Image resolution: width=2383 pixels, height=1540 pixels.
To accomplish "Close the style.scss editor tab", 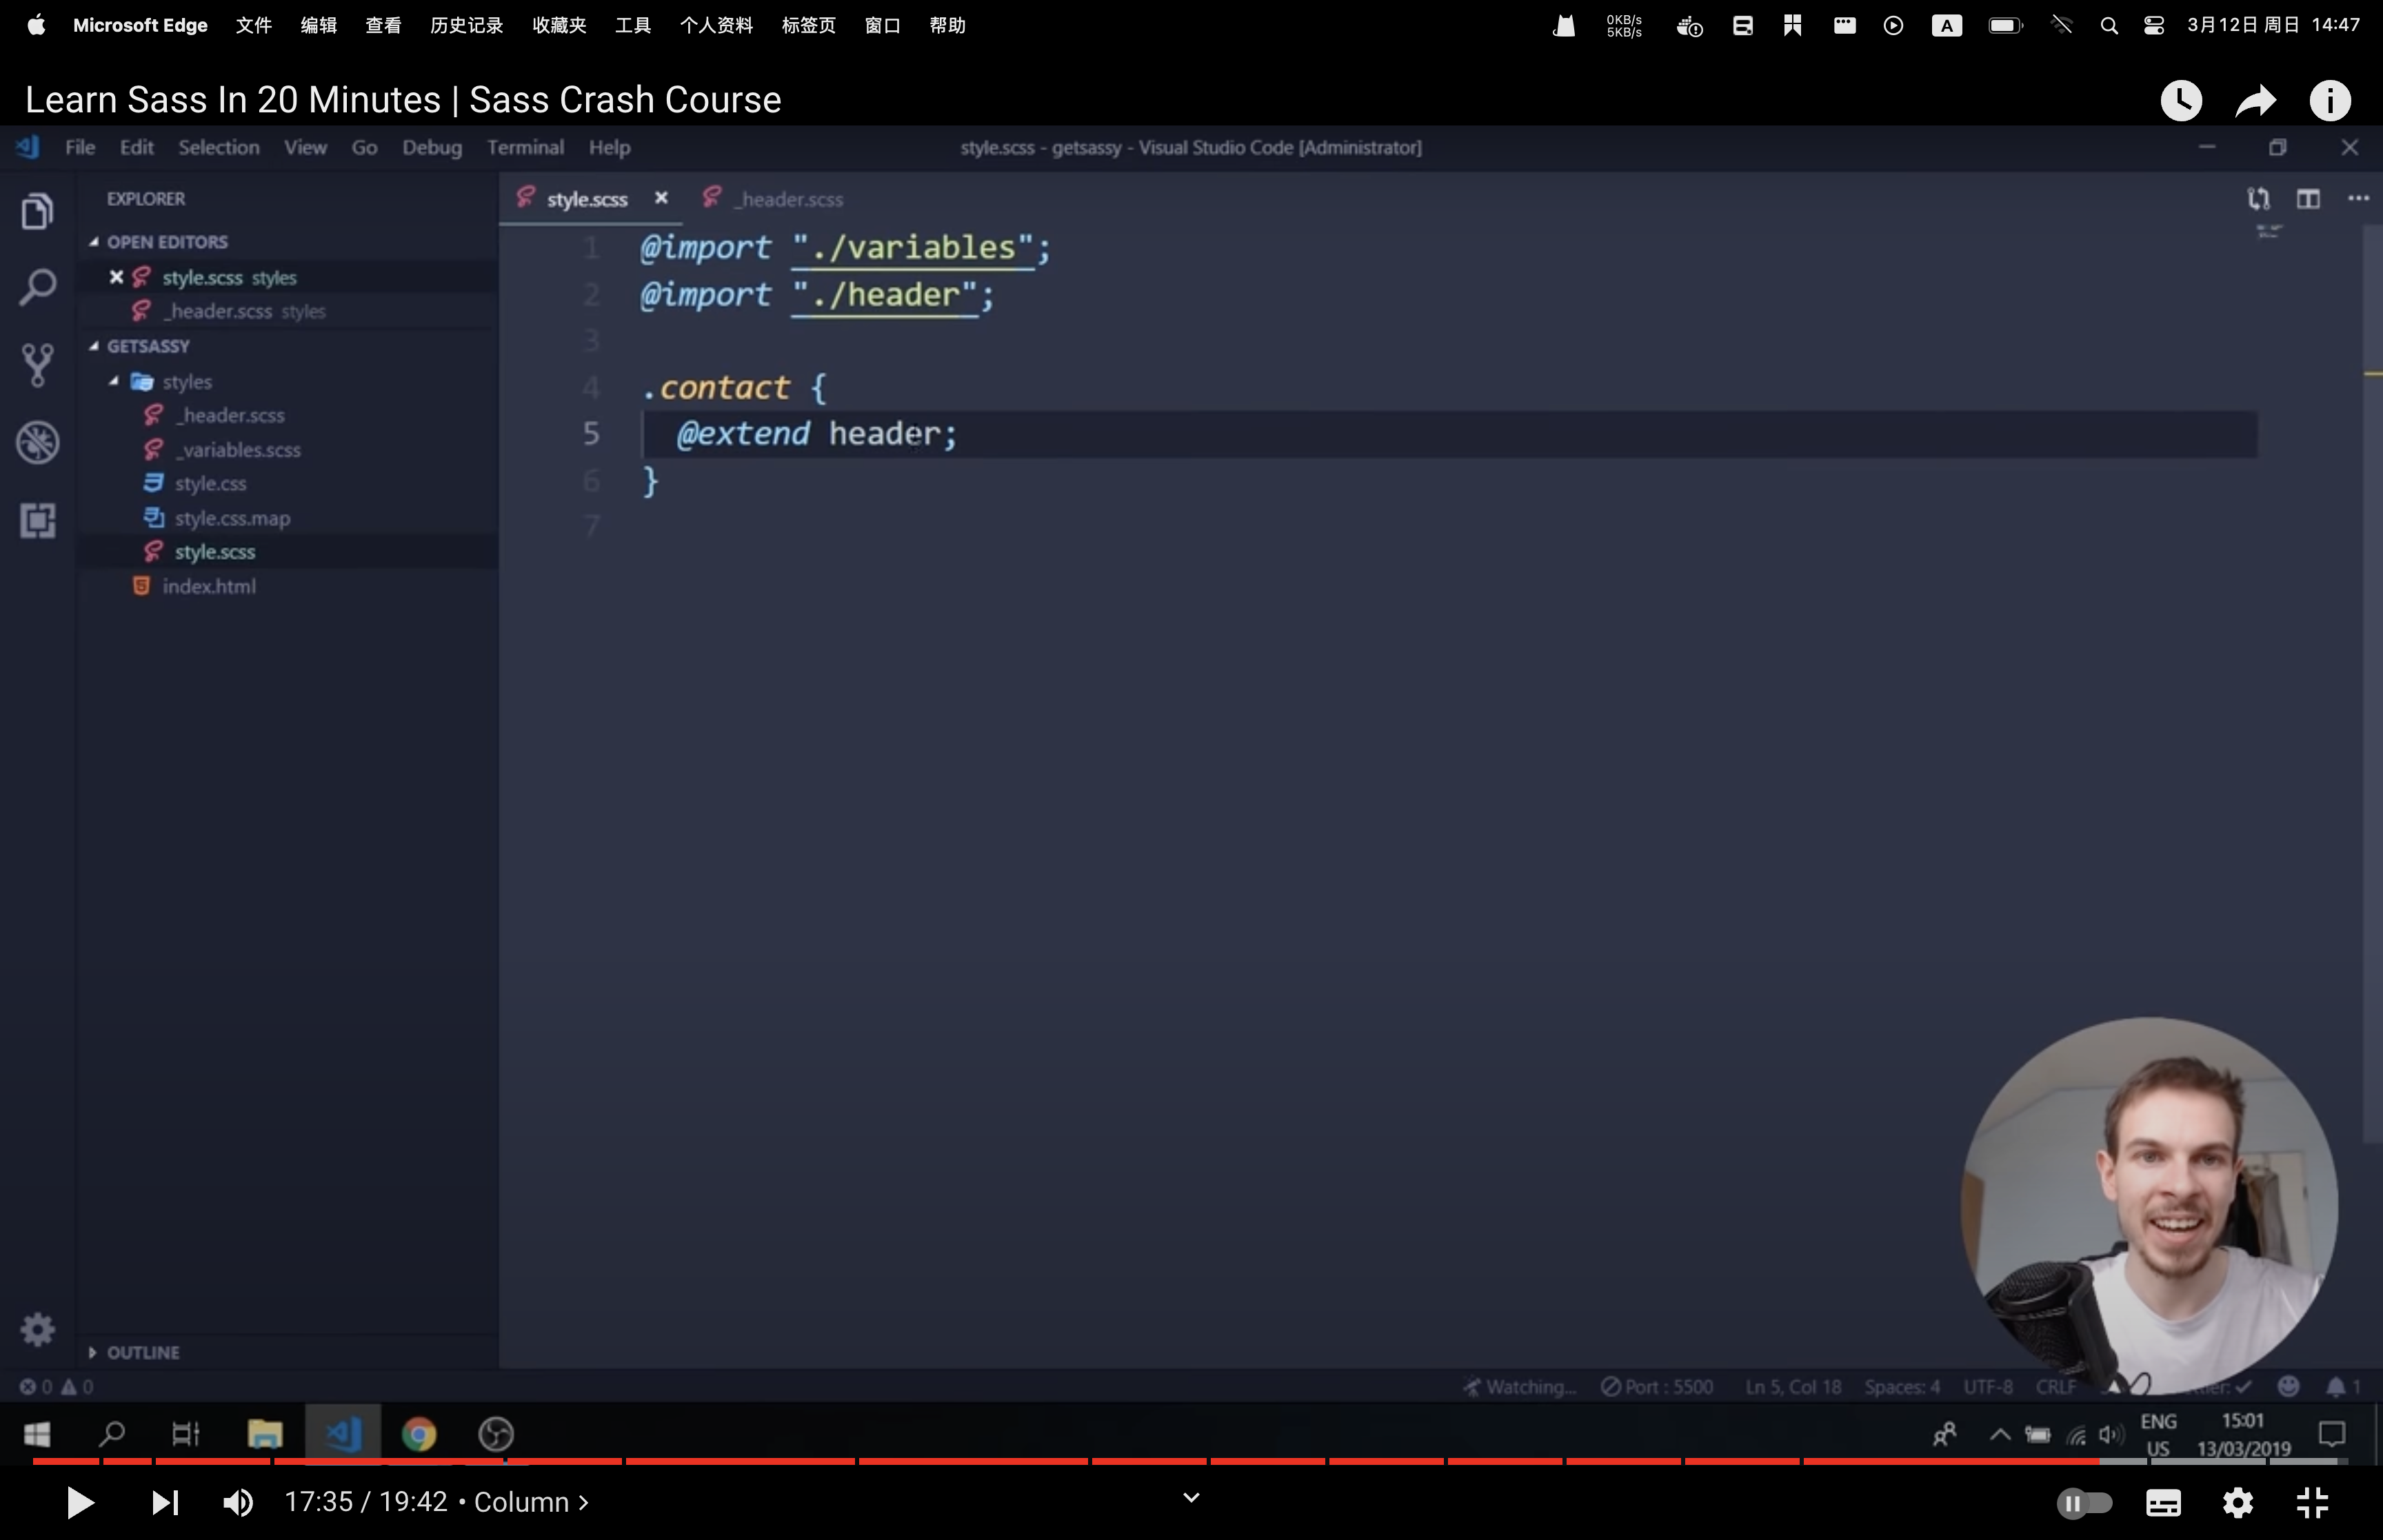I will (661, 198).
